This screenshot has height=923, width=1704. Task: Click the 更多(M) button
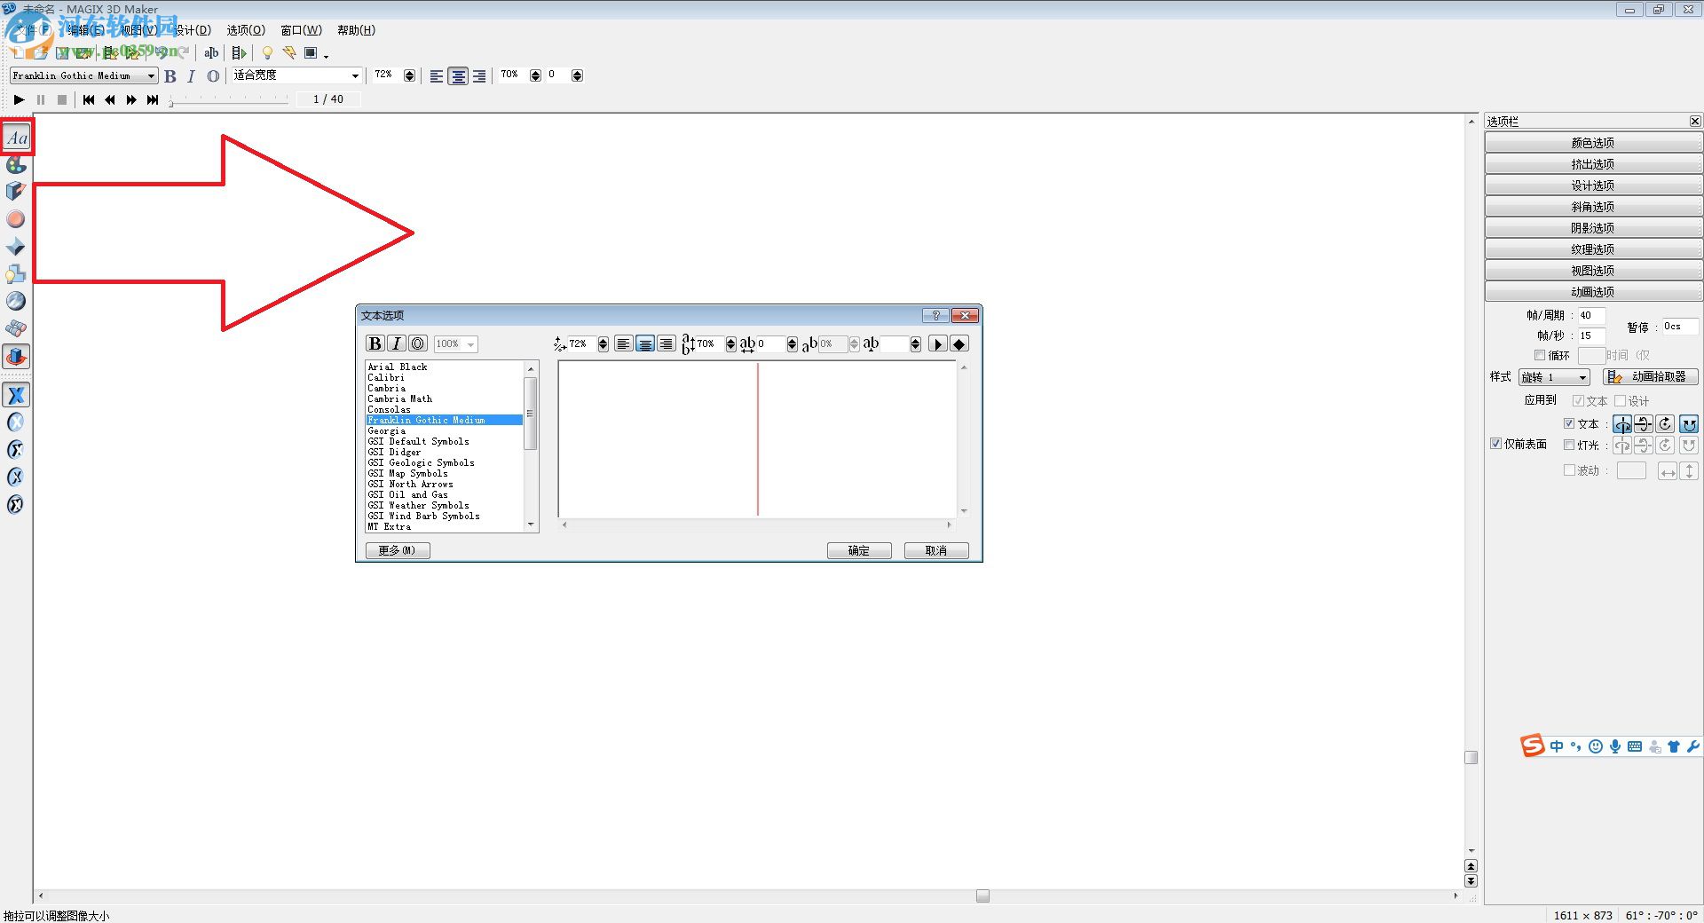(x=397, y=550)
